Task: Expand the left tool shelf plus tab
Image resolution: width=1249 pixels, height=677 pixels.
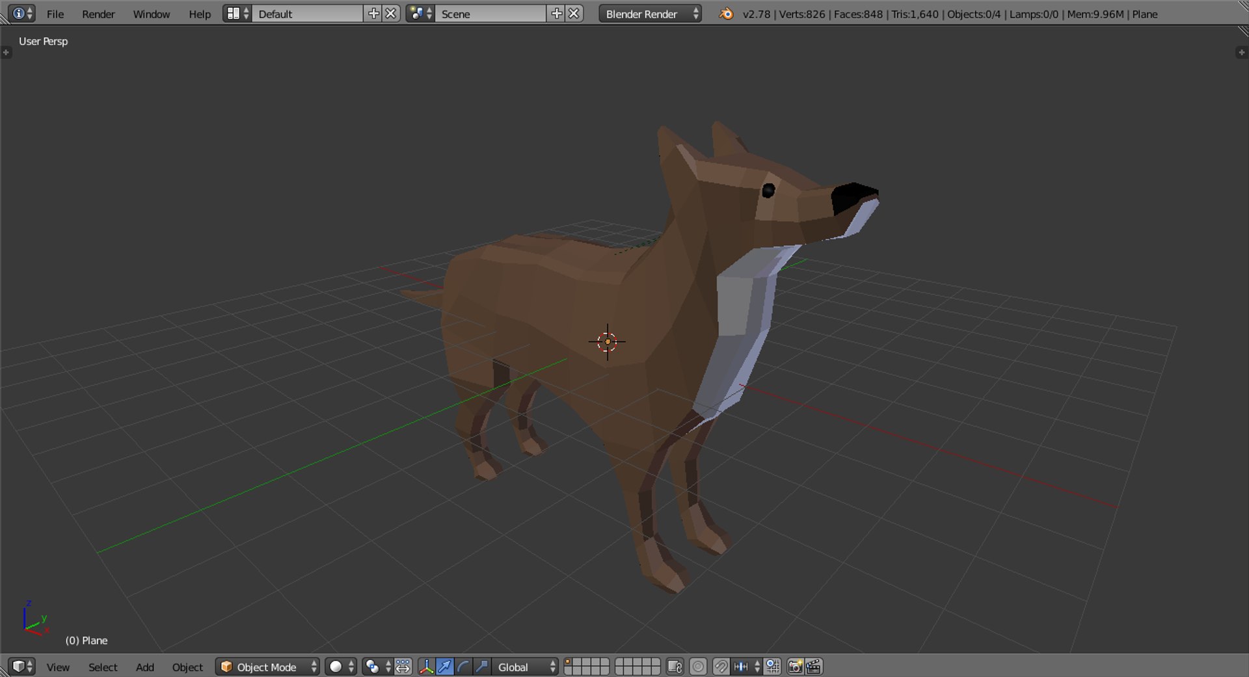Action: coord(6,53)
